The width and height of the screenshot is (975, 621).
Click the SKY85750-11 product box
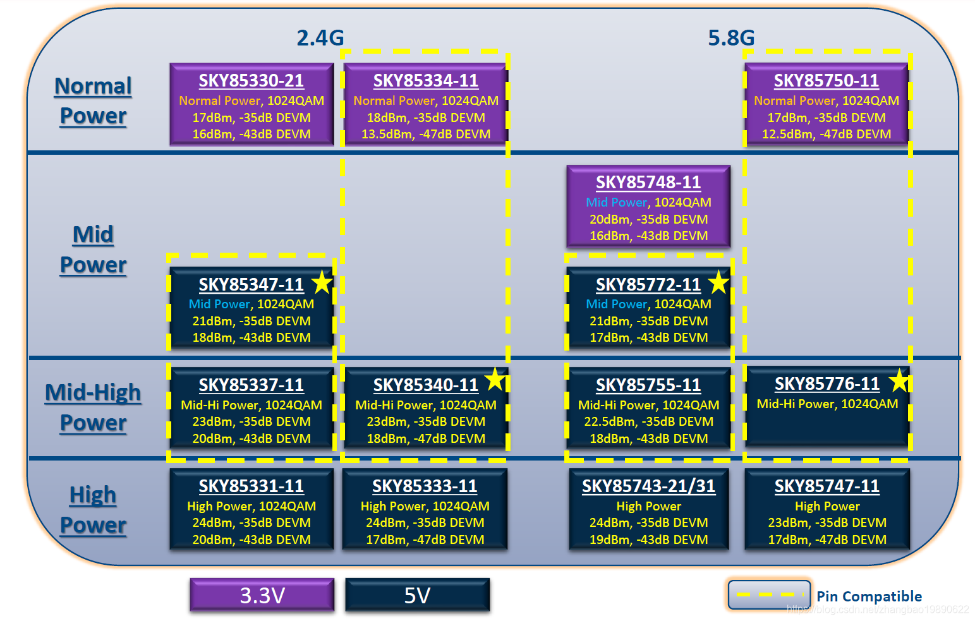tap(826, 104)
